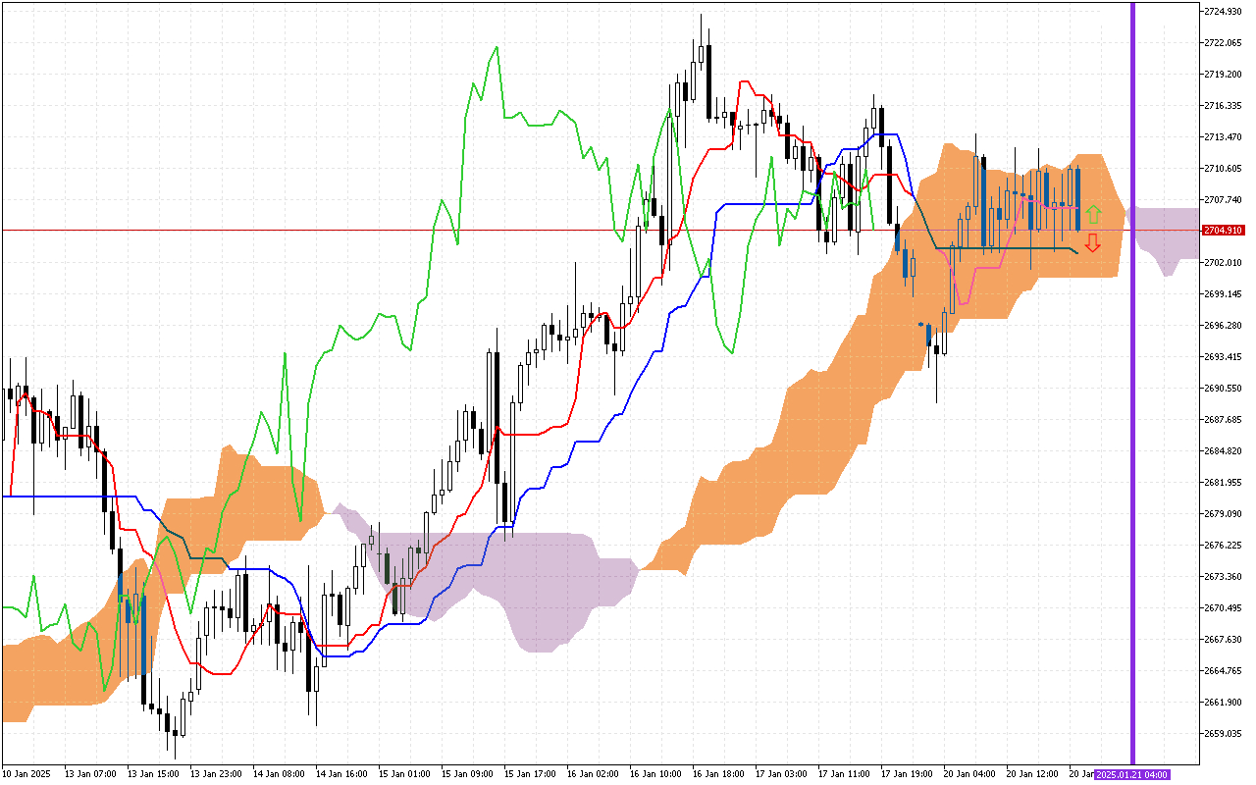The height and width of the screenshot is (785, 1256).
Task: Click the 13 Jan 23:00 time axis label
Action: [215, 774]
